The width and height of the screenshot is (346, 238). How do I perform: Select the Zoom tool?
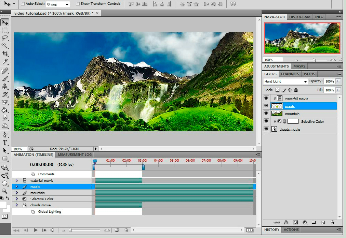5,191
